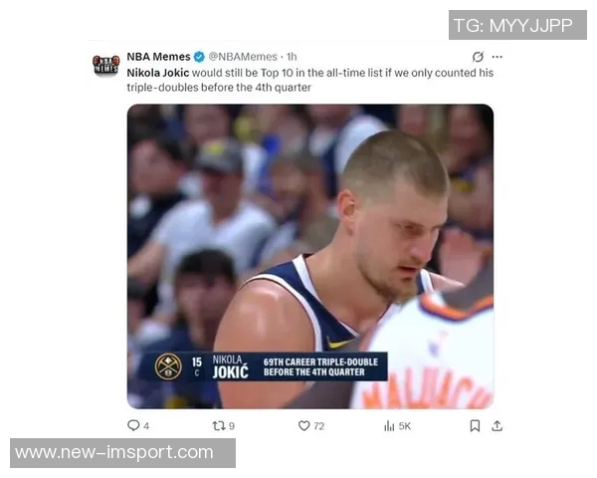The width and height of the screenshot is (597, 478).
Task: Open the share upload icon
Action: coord(497,426)
